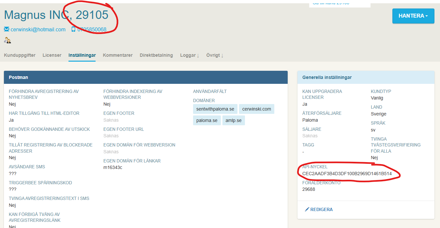This screenshot has height=228, width=440.
Task: Open the Direktbetalning tab
Action: pos(156,55)
